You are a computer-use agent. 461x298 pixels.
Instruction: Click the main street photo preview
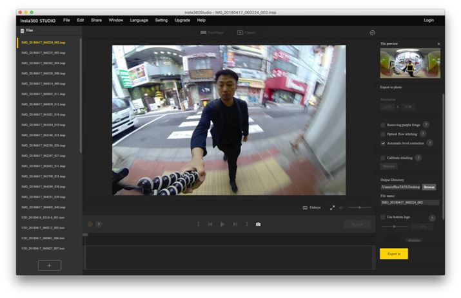click(x=229, y=120)
